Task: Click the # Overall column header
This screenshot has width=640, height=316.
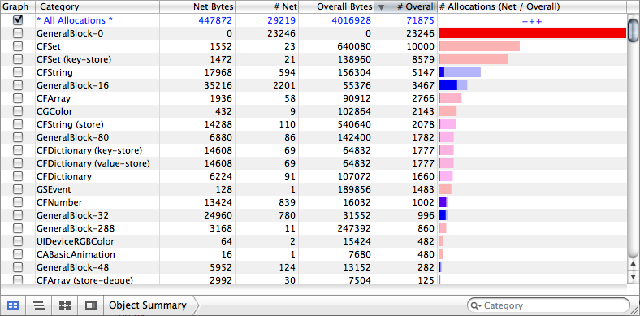Action: [x=406, y=7]
